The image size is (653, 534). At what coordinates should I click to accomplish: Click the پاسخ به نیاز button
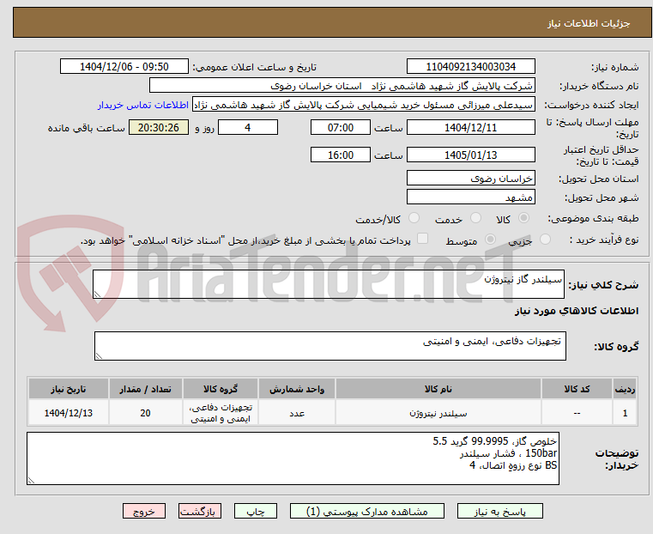click(x=499, y=511)
